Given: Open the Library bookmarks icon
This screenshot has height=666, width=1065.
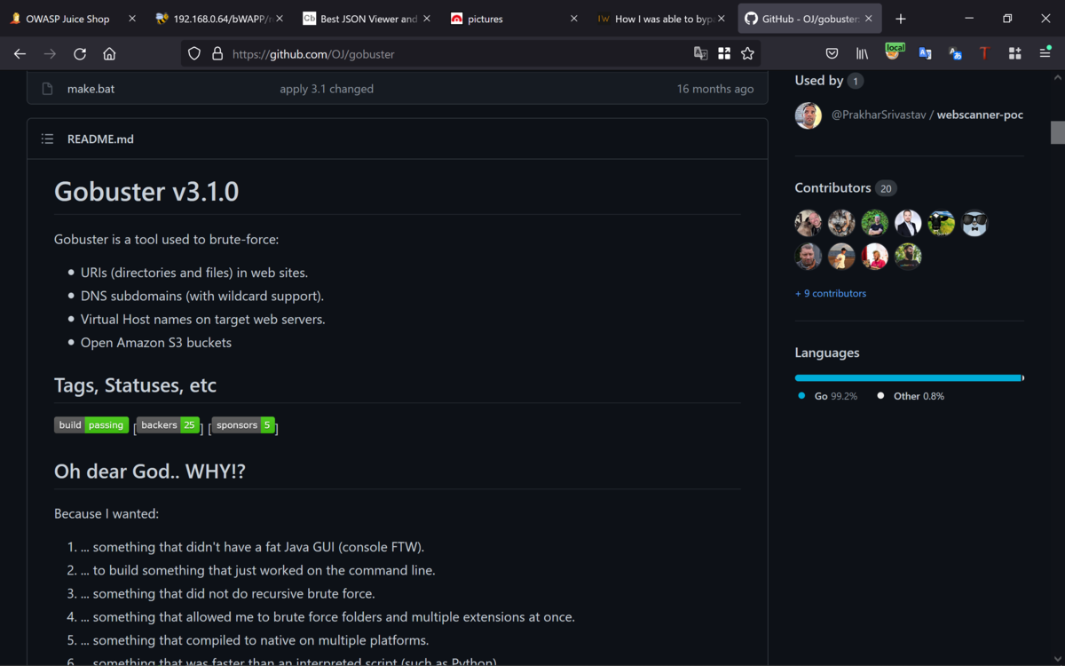Looking at the screenshot, I should [x=862, y=53].
